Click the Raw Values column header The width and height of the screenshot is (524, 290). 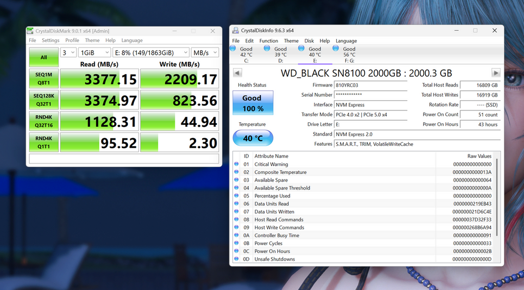(x=465, y=156)
